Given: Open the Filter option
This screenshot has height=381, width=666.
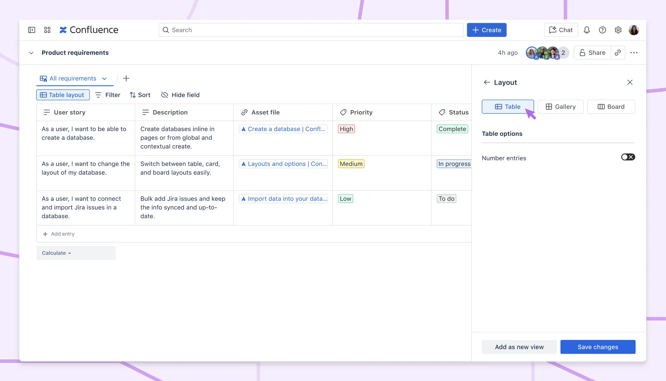Looking at the screenshot, I should pos(108,95).
